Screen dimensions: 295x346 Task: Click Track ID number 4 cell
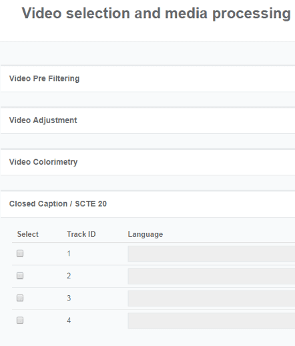69,321
